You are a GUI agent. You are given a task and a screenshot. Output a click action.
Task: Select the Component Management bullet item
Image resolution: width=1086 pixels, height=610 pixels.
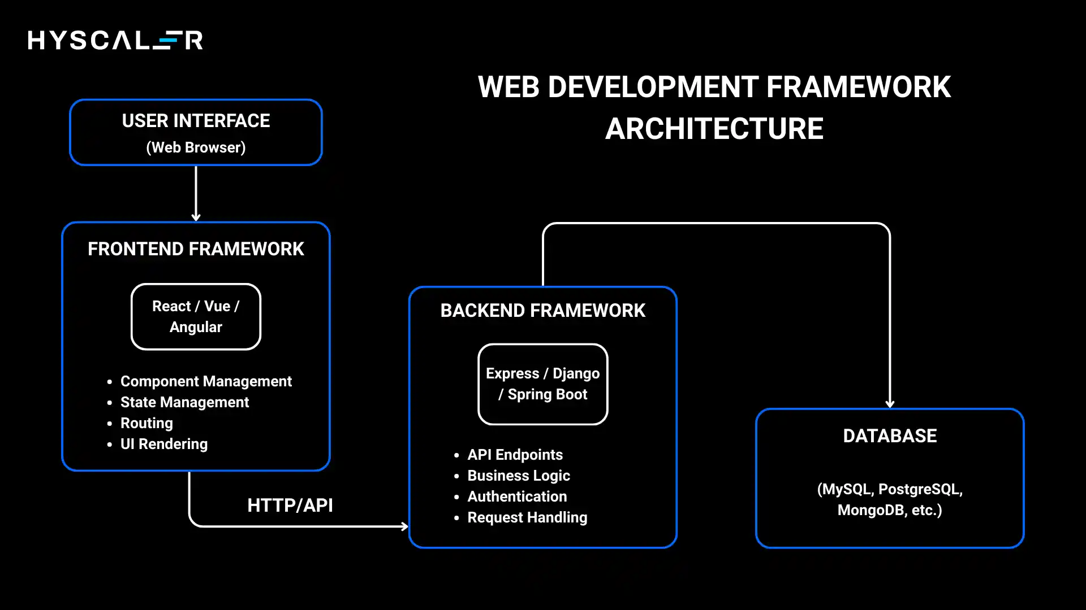[x=206, y=381]
